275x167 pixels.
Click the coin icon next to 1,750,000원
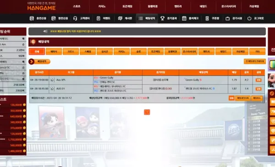24,140
